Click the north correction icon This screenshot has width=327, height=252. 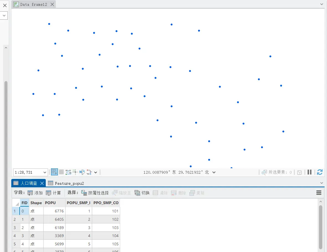[82, 172]
